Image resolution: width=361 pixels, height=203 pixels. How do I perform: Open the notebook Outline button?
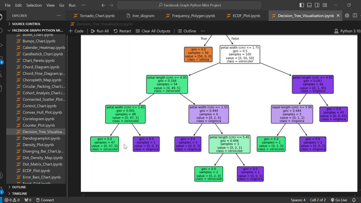click(x=187, y=31)
